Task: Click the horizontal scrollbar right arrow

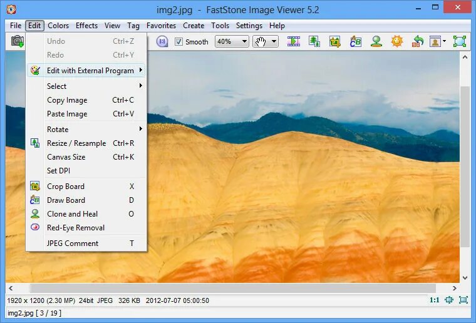Action: (455, 288)
